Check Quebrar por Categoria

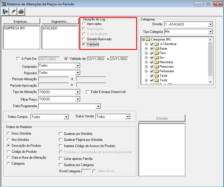pyautogui.click(x=61, y=165)
